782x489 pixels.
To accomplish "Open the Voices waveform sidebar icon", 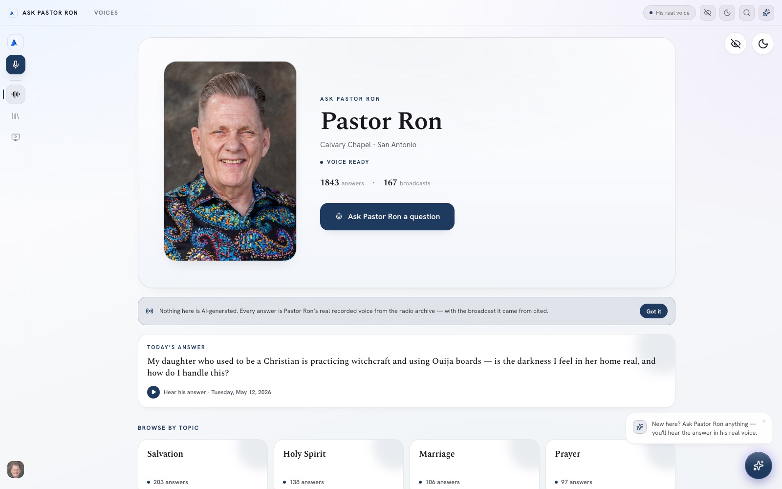I will click(16, 94).
